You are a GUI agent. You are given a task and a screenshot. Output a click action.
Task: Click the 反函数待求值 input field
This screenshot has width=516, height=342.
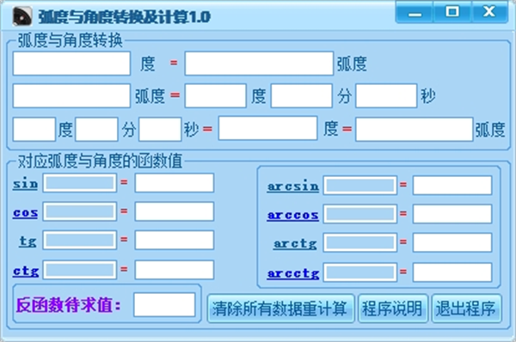(x=164, y=305)
